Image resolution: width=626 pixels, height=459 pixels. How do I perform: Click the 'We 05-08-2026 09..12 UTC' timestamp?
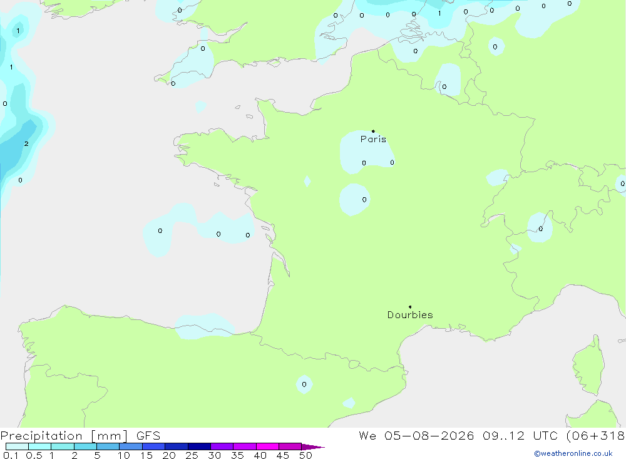coord(458,435)
